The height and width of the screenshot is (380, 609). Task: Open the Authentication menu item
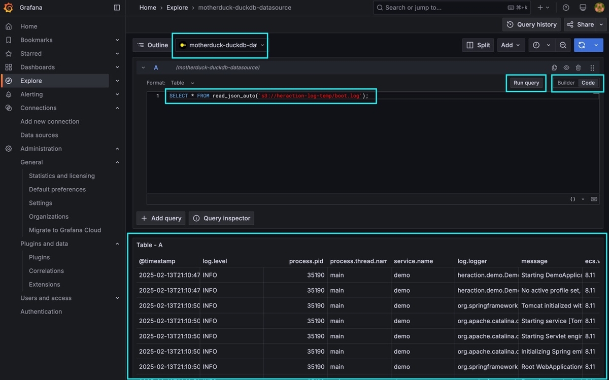(x=41, y=312)
